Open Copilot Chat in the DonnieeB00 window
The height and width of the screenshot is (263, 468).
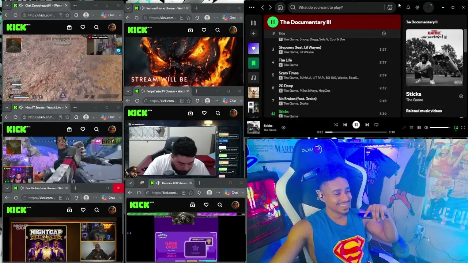tap(231, 193)
